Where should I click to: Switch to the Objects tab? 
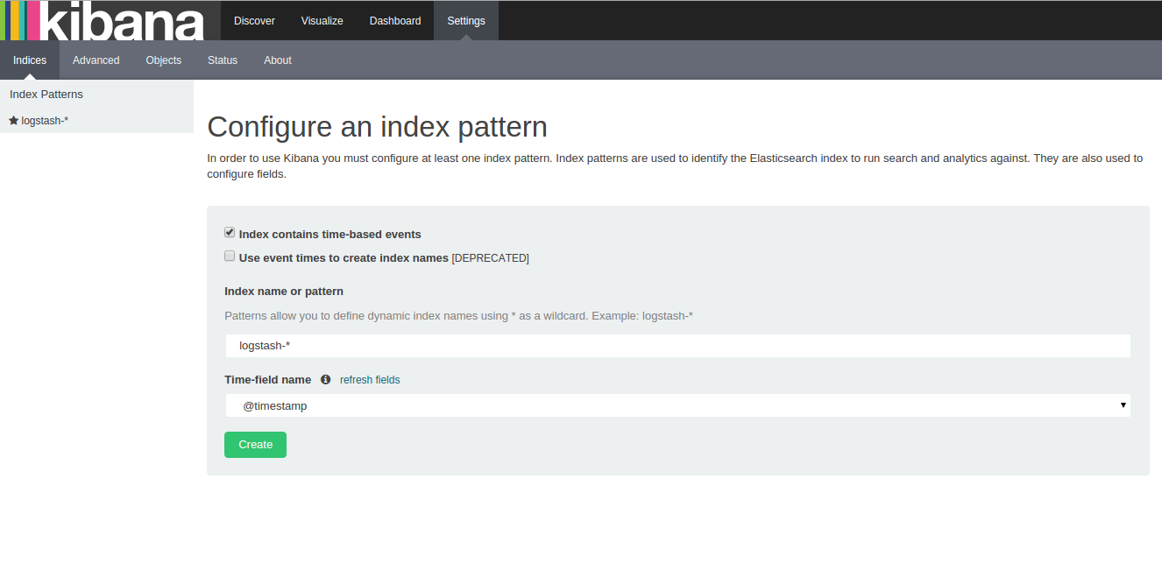[164, 60]
